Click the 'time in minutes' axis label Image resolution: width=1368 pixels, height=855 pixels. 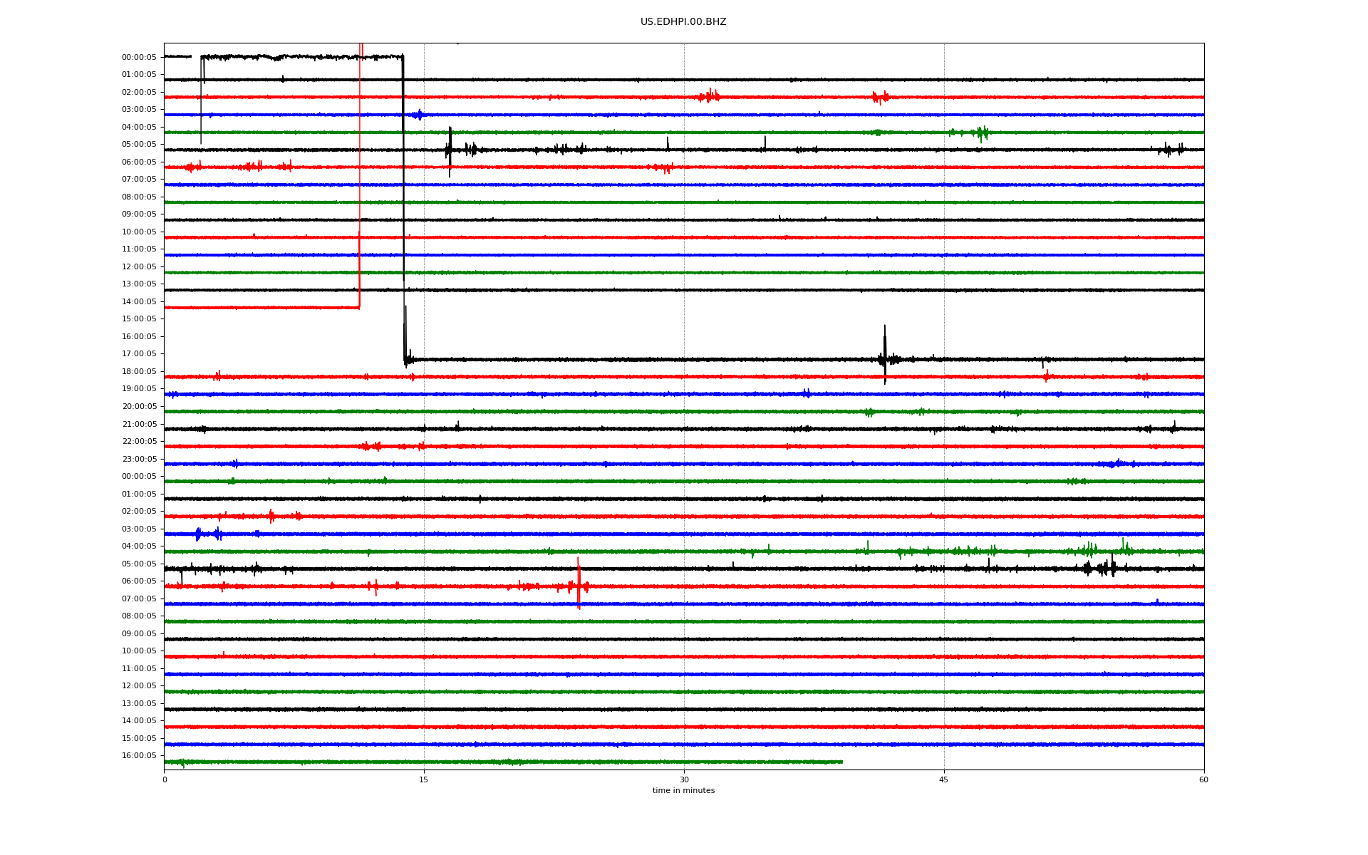pos(683,790)
